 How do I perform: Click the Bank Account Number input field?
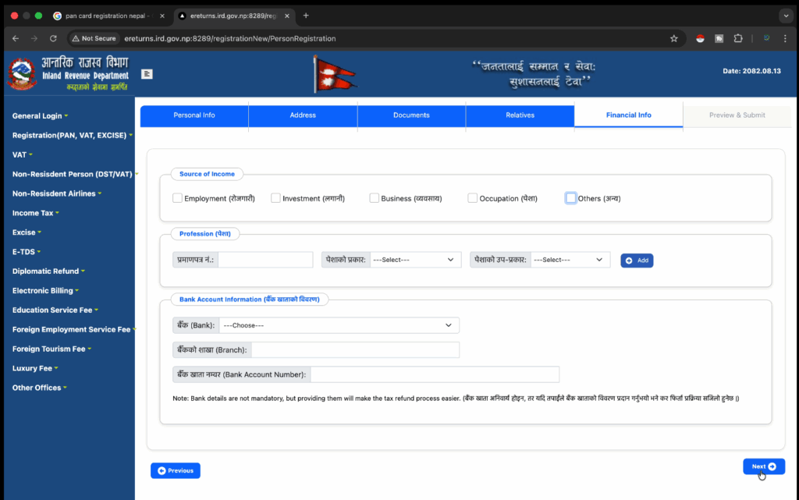(x=435, y=374)
